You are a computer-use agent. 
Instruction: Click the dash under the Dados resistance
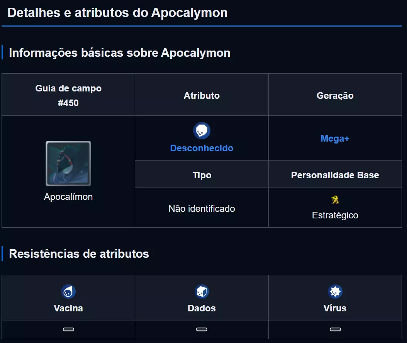coord(202,329)
